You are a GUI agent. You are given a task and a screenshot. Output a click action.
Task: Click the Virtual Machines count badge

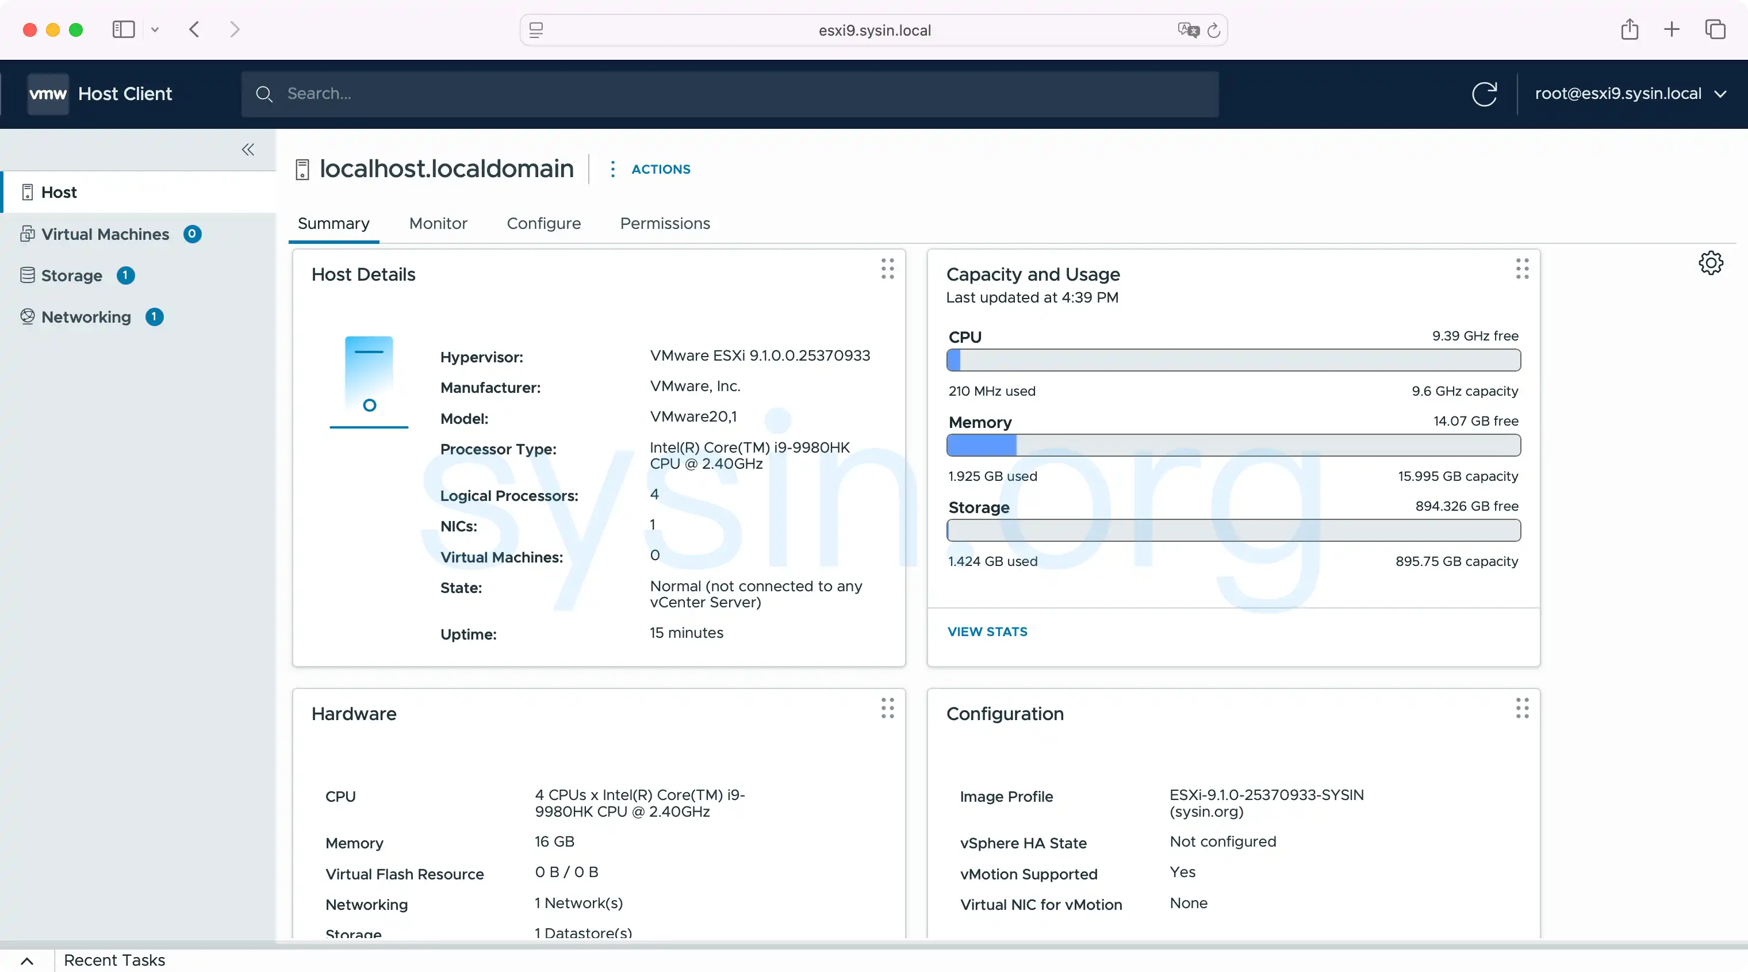(192, 234)
